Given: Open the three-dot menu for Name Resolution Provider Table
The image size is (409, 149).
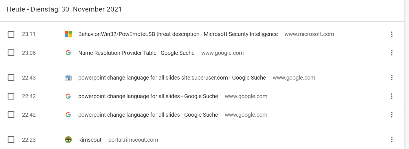Looking at the screenshot, I should click(x=392, y=53).
